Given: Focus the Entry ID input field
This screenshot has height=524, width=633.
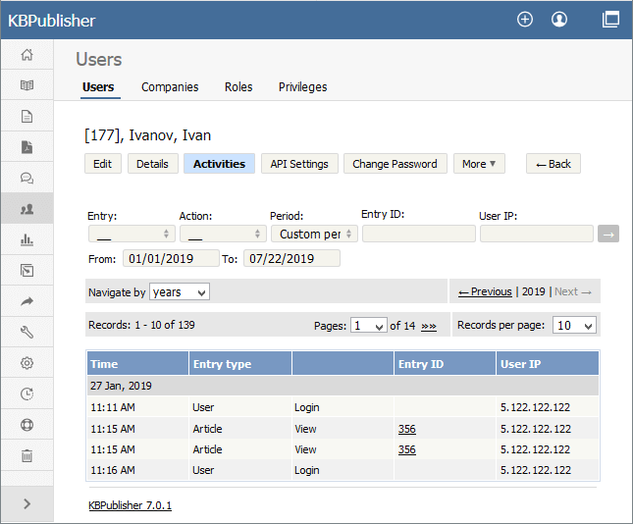Looking at the screenshot, I should (419, 234).
